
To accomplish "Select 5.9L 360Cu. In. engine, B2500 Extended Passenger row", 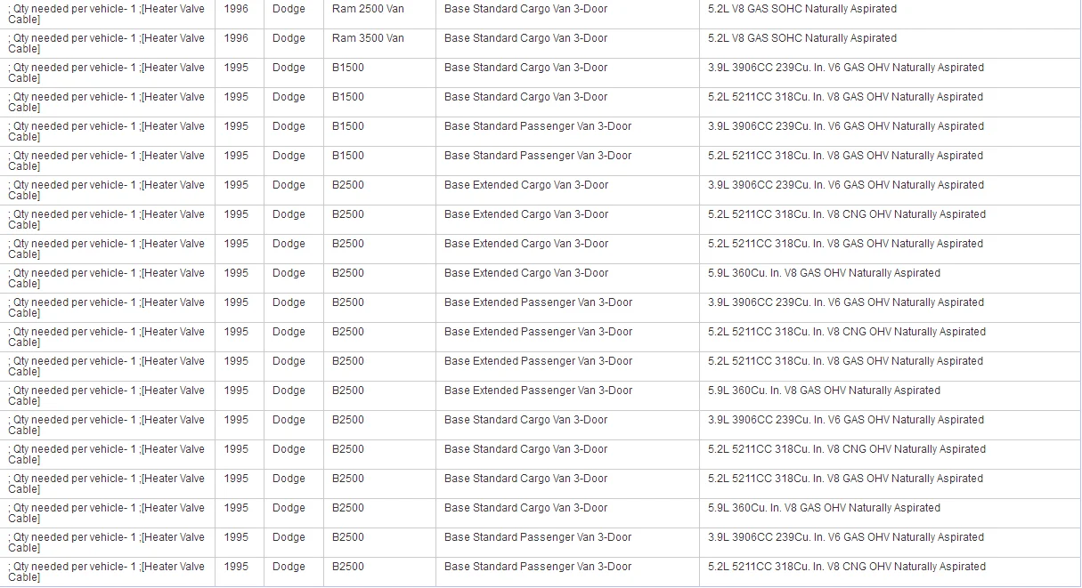I will (824, 391).
